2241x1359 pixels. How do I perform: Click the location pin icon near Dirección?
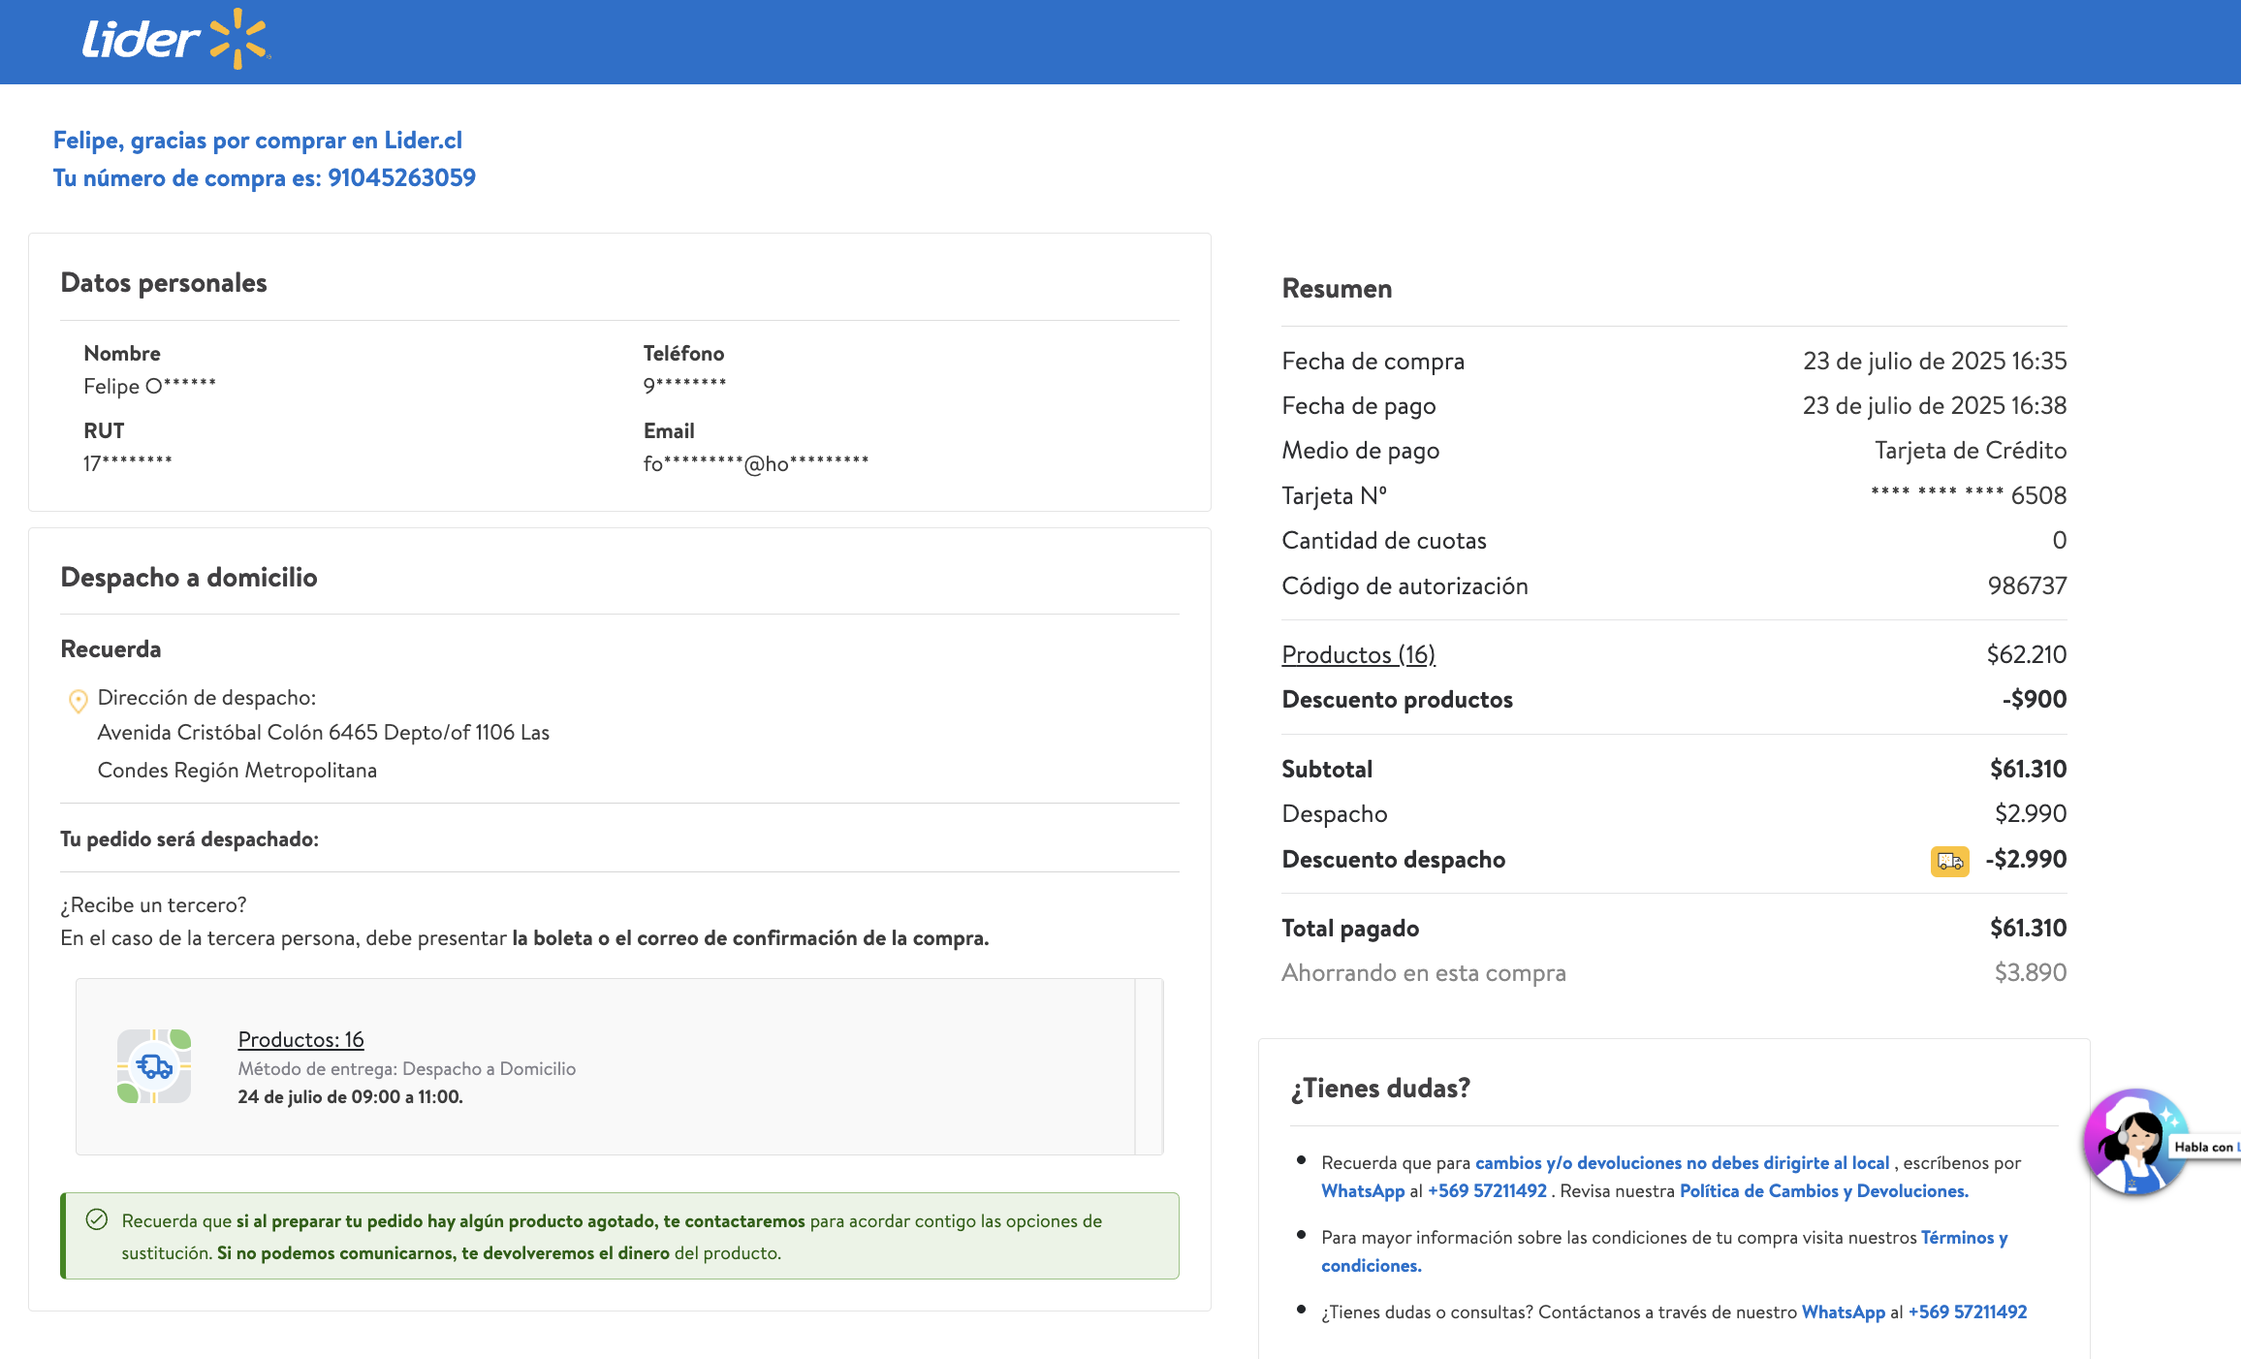click(x=79, y=701)
